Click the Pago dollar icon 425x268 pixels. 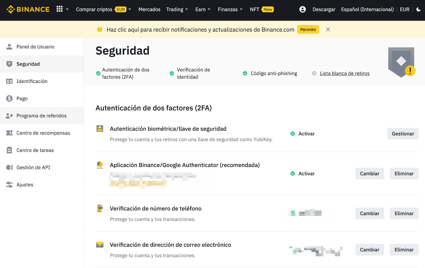pyautogui.click(x=9, y=98)
